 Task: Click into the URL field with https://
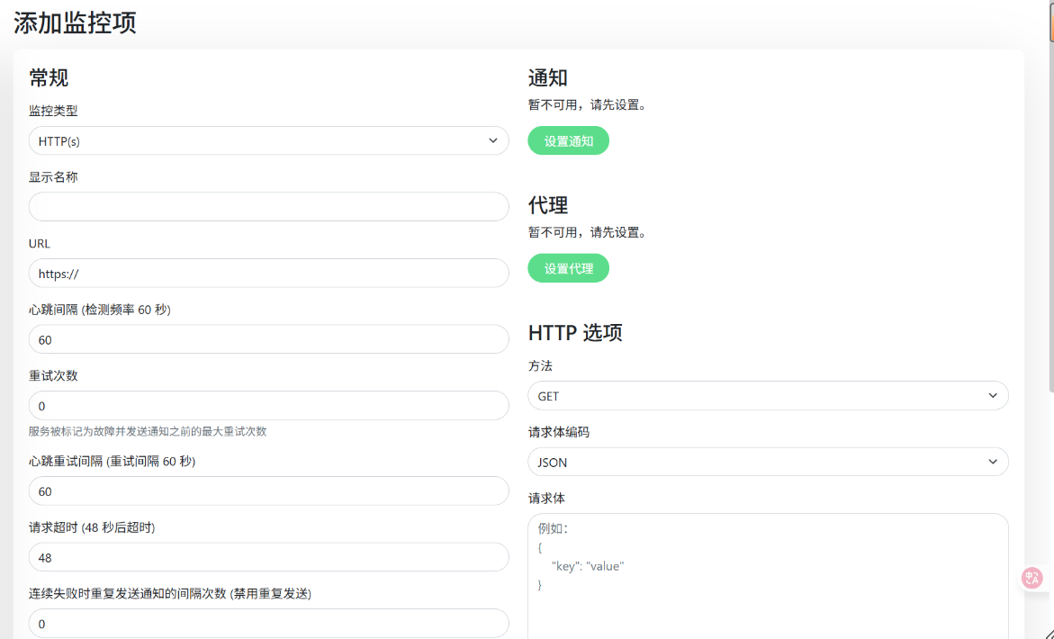pos(268,274)
